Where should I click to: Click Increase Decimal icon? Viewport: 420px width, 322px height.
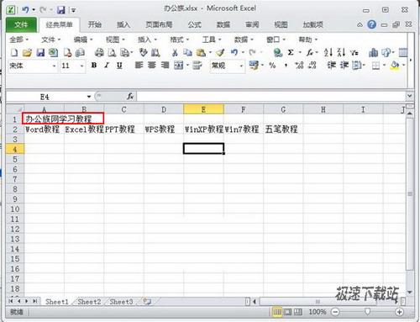click(x=299, y=66)
